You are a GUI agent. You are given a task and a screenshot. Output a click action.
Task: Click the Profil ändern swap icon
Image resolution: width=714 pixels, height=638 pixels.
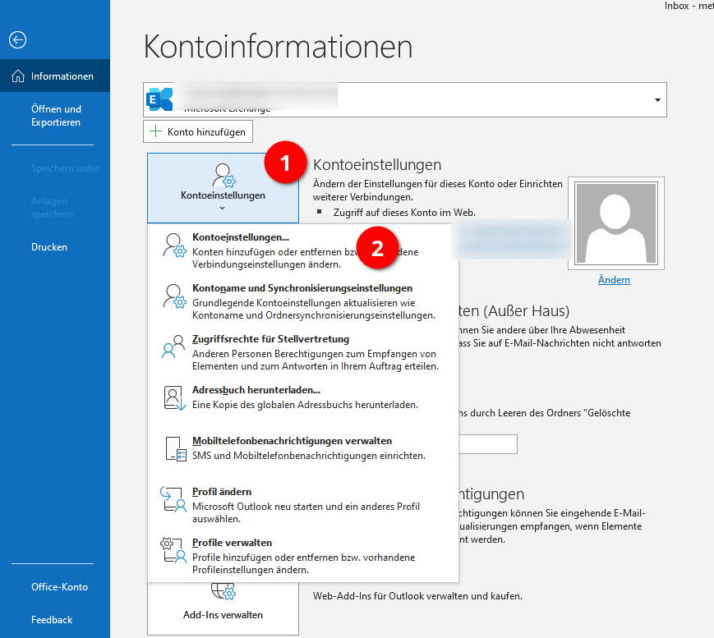pyautogui.click(x=173, y=500)
